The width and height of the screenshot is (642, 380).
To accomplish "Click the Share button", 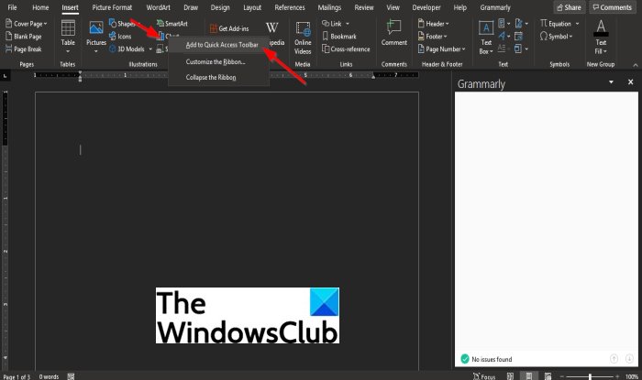I will pos(570,7).
